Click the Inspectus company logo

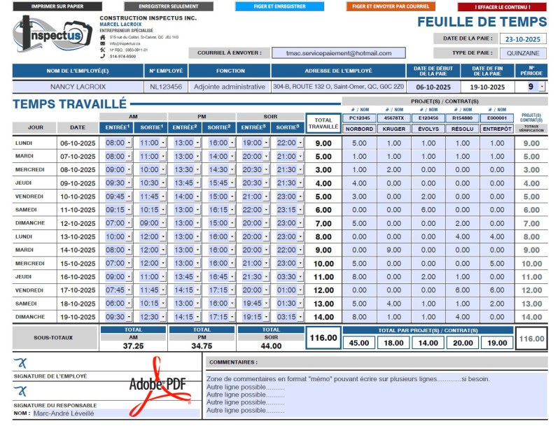point(51,36)
